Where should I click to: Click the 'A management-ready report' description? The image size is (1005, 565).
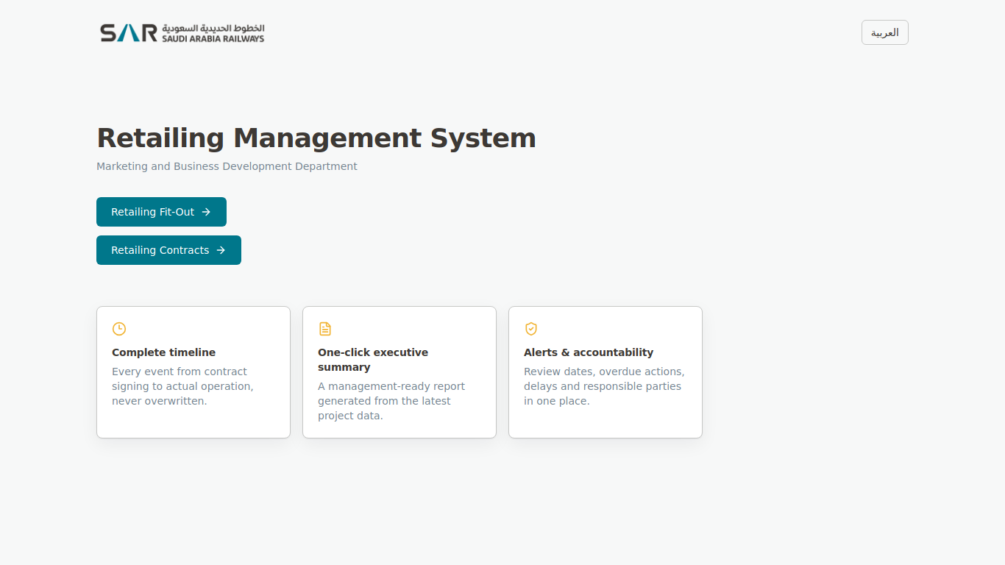[391, 401]
